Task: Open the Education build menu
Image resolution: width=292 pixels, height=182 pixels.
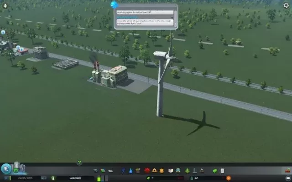Action: coord(171,171)
